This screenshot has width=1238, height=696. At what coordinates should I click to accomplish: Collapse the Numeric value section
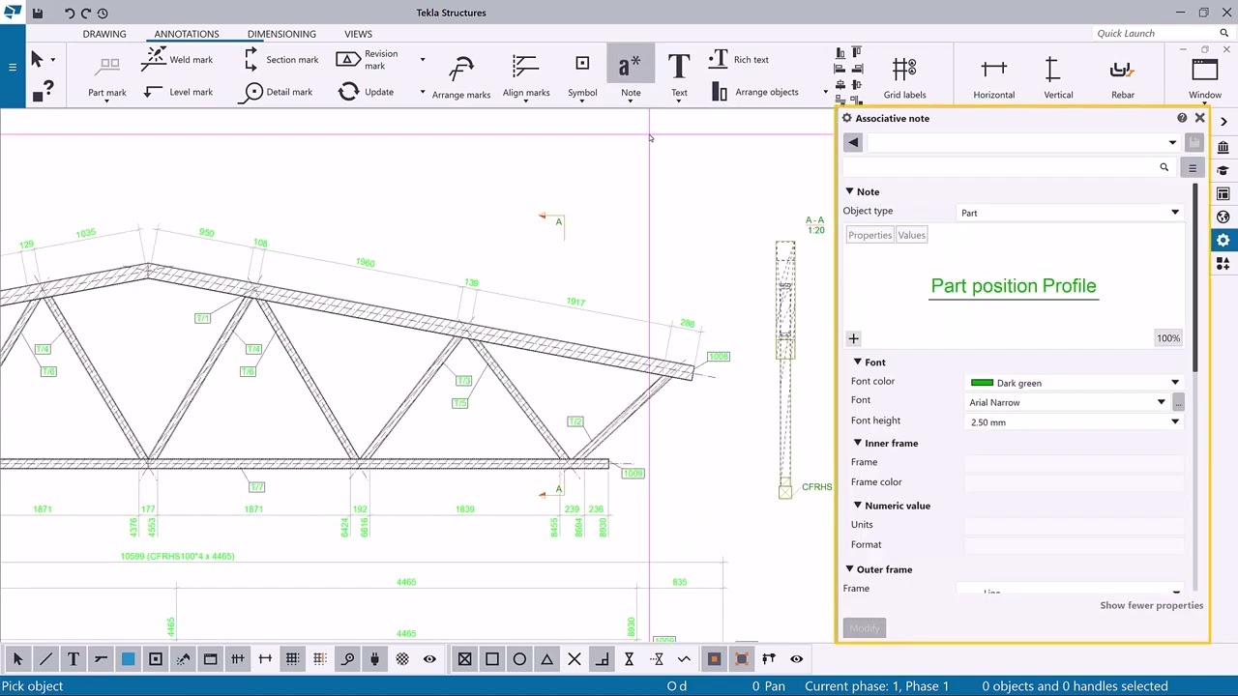coord(857,506)
